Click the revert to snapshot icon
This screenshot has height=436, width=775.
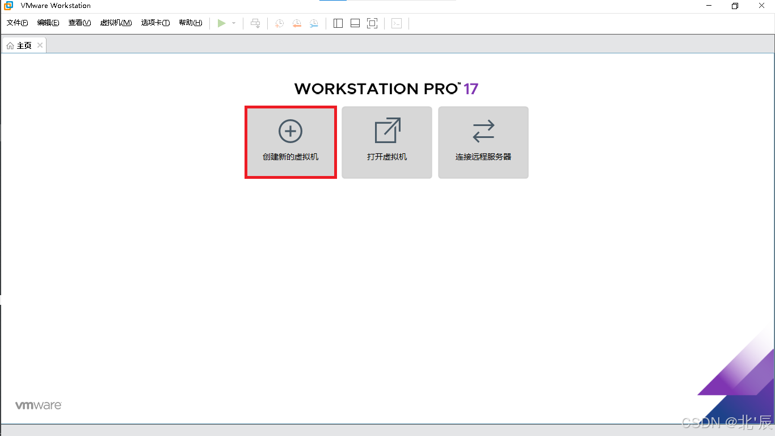tap(297, 23)
